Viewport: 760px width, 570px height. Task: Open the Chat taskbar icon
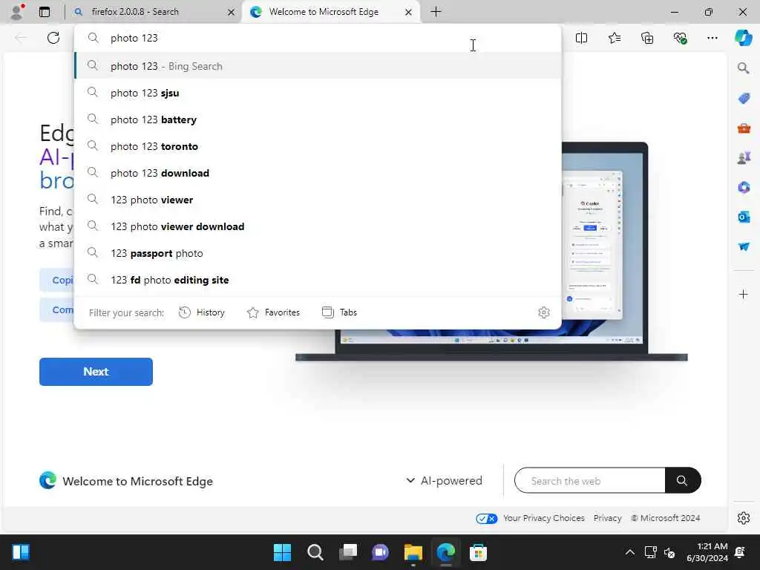coord(381,552)
